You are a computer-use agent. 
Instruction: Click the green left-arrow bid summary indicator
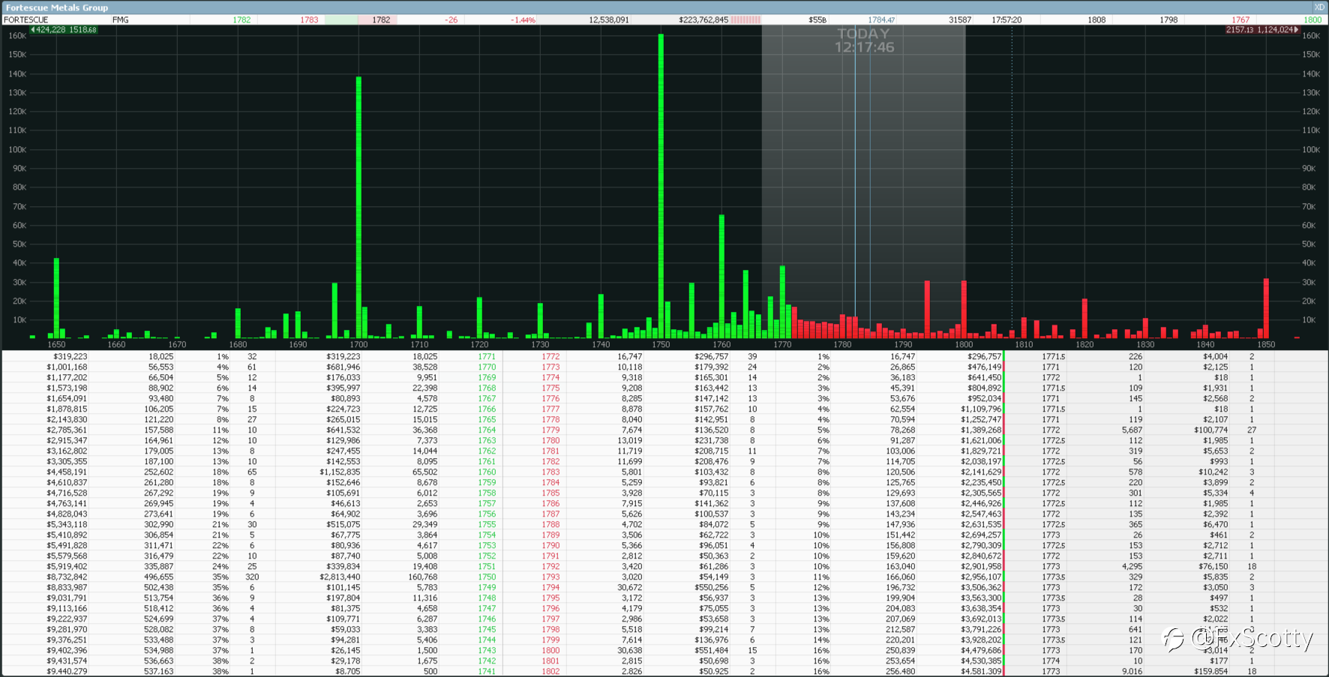click(x=64, y=30)
